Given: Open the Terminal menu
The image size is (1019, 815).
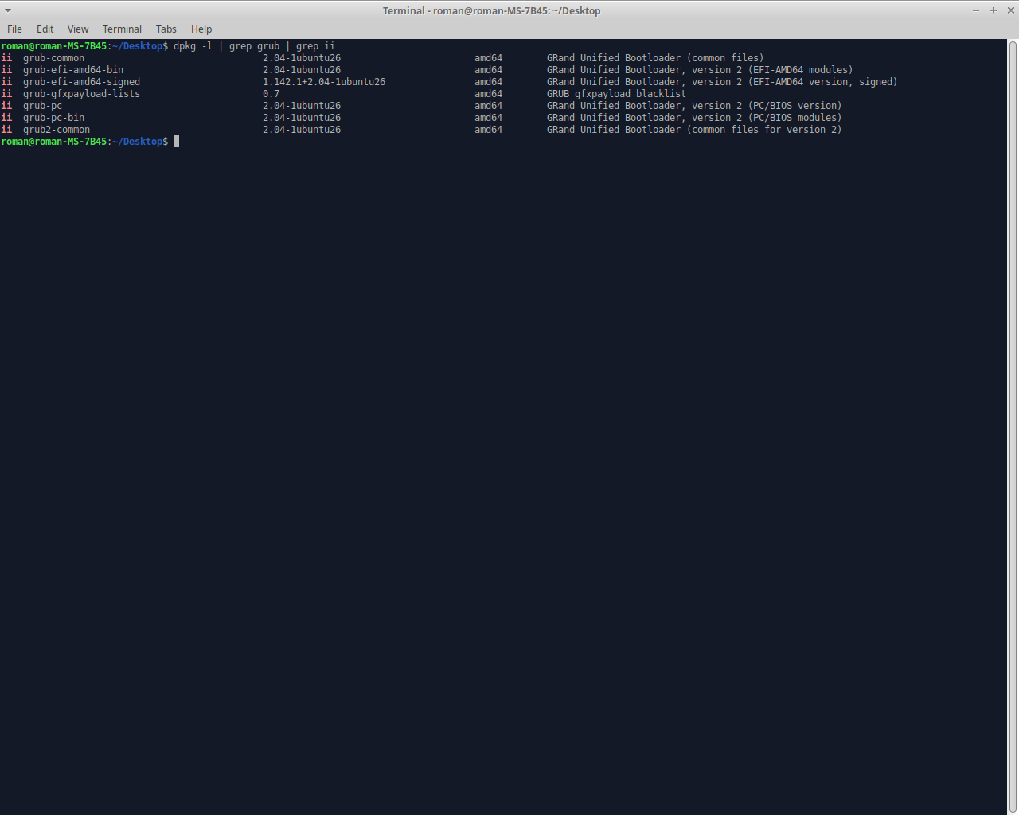Looking at the screenshot, I should (122, 29).
